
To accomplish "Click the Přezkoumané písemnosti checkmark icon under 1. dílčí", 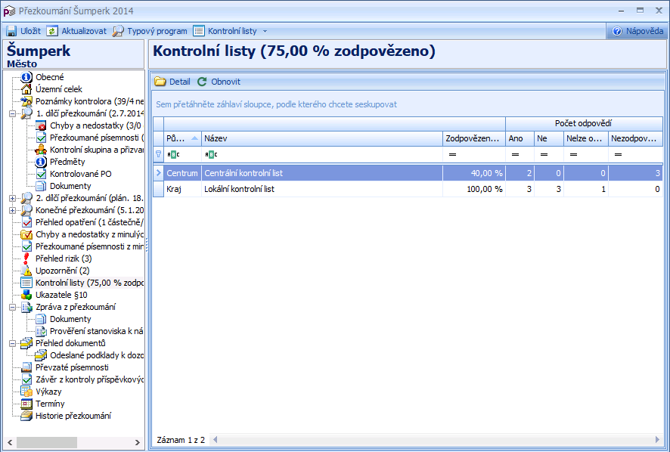I will pyautogui.click(x=41, y=138).
